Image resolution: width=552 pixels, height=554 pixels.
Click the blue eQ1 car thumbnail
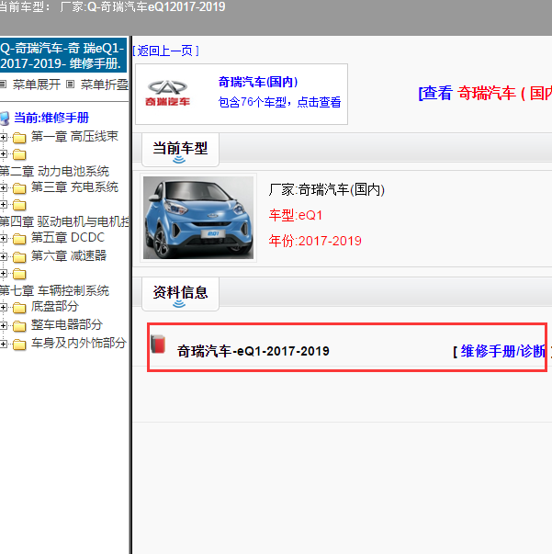pyautogui.click(x=198, y=218)
